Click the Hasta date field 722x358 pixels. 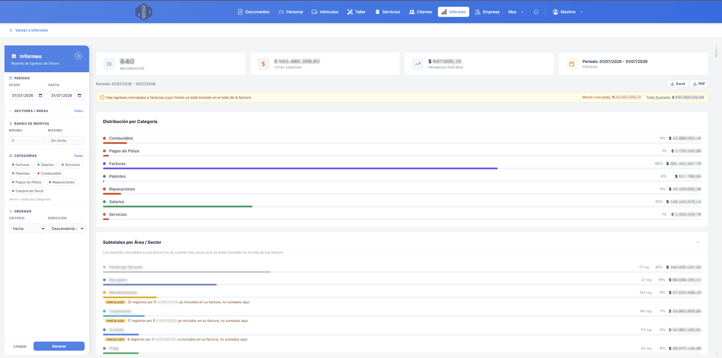(x=66, y=95)
